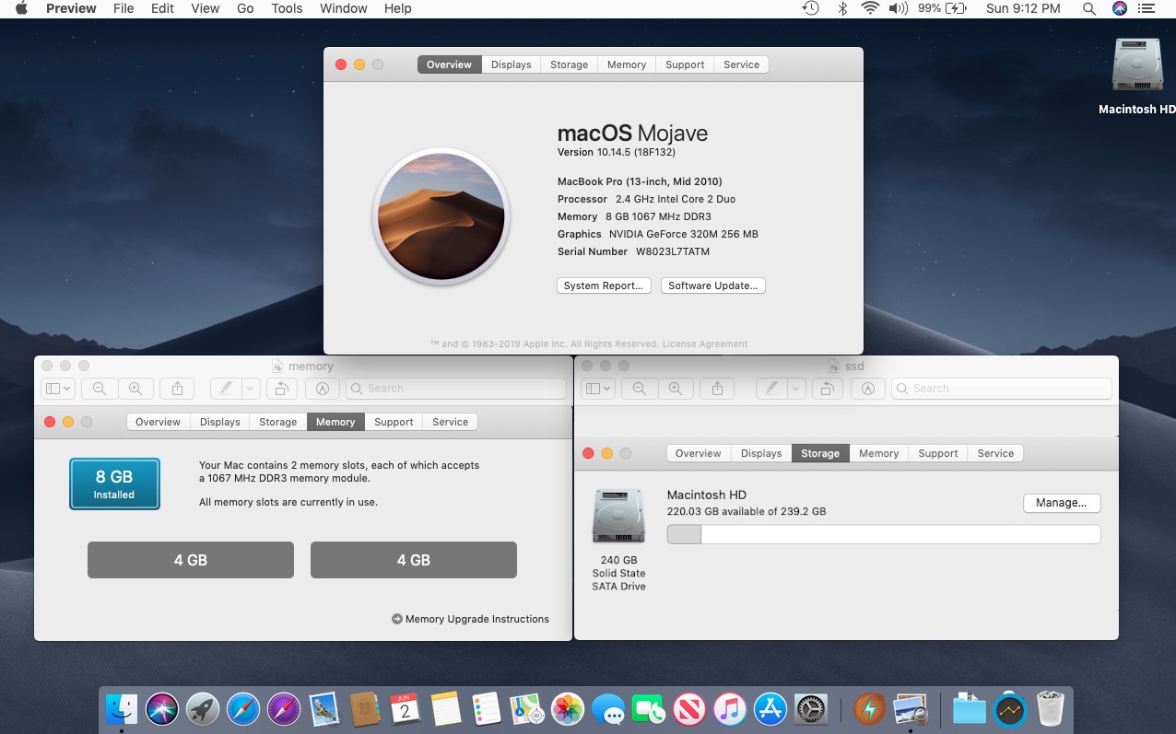
Task: Click the System Report... button
Action: pyautogui.click(x=604, y=285)
